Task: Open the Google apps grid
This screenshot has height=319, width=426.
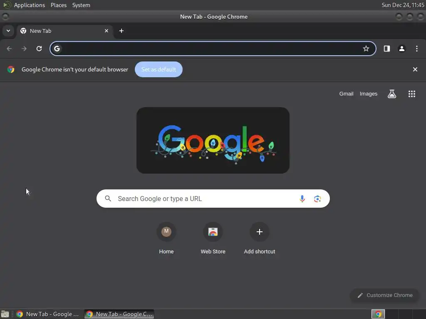Action: [x=411, y=94]
